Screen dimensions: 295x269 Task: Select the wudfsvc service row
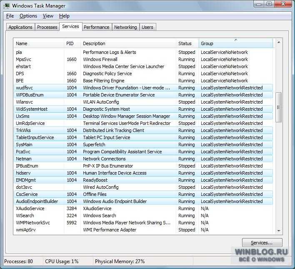tap(143, 88)
